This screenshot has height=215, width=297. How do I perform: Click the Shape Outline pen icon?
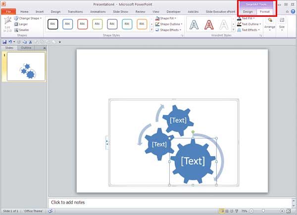coord(157,24)
